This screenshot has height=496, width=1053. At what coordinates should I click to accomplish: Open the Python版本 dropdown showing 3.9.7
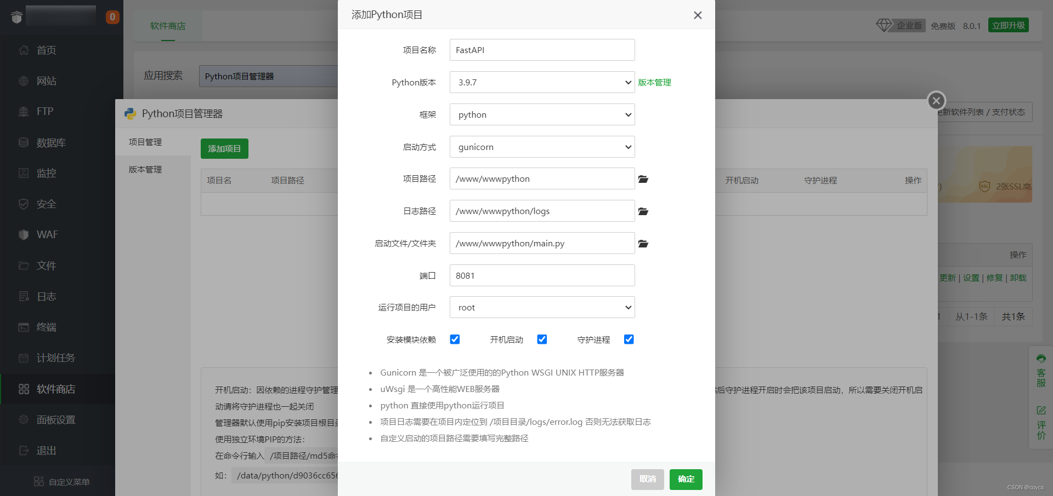[x=542, y=82]
